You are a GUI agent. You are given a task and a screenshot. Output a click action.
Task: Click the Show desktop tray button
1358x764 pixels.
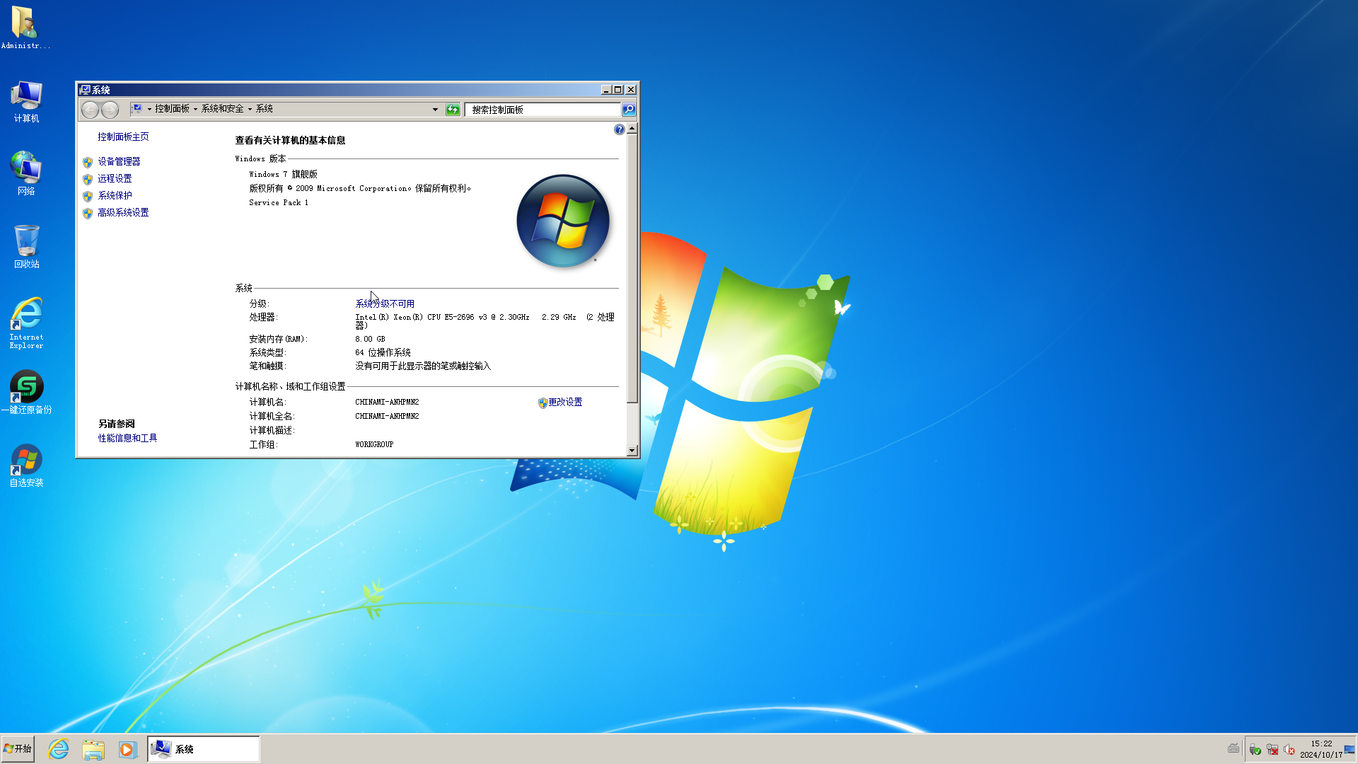tap(1350, 749)
